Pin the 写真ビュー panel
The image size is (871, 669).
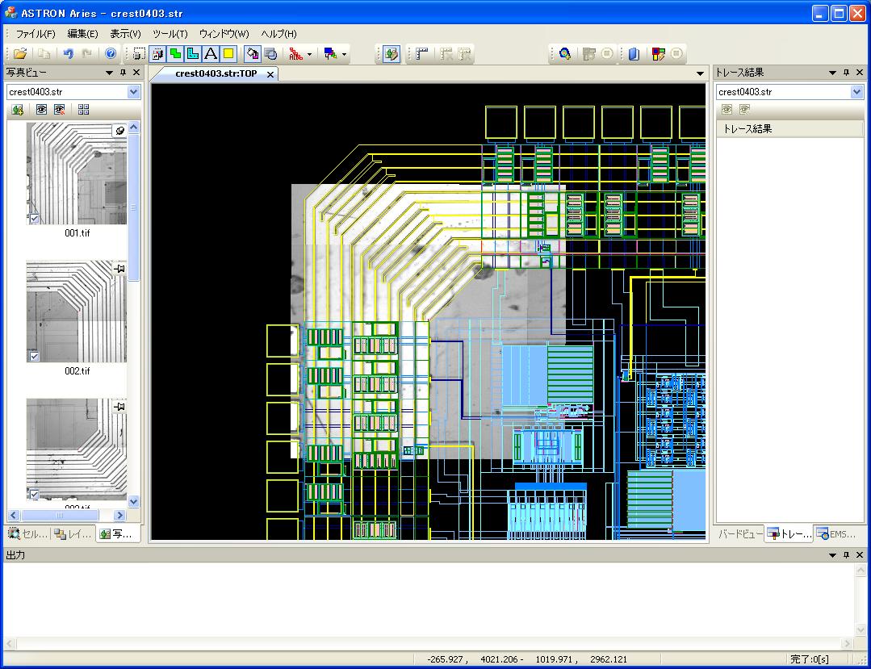tap(124, 73)
